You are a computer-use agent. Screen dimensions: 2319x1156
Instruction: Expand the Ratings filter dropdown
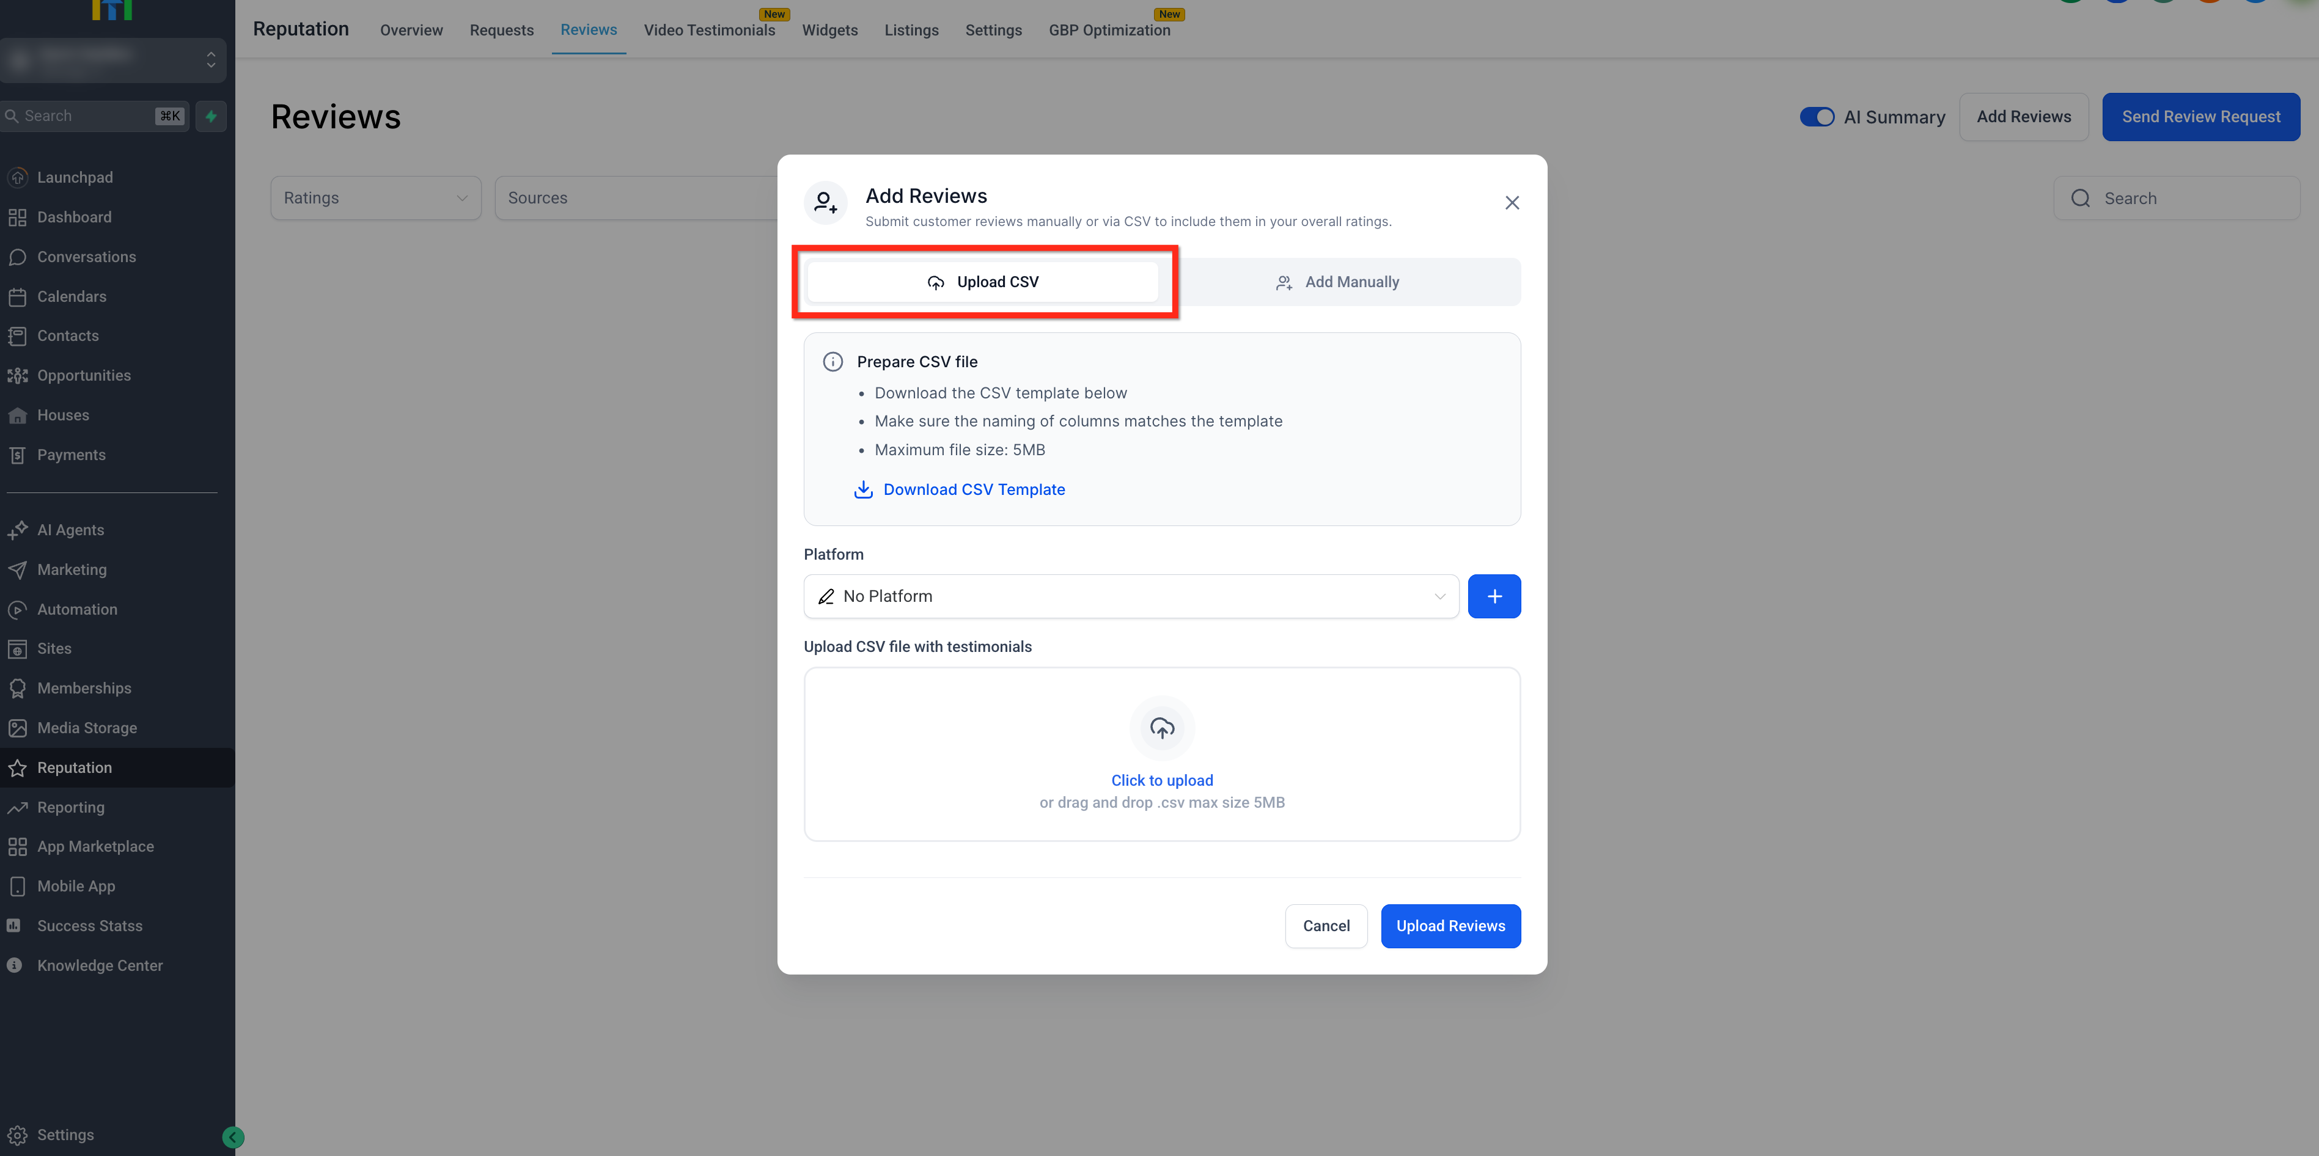tap(375, 198)
